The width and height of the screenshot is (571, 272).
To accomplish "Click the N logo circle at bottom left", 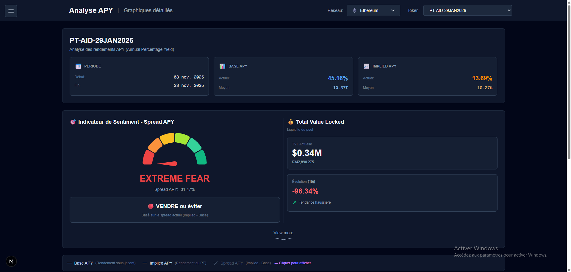I will (x=11, y=261).
